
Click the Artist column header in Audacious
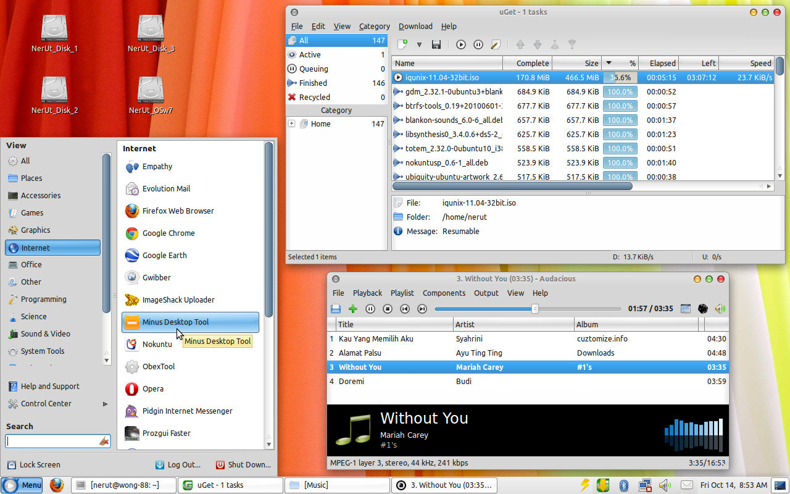(513, 324)
